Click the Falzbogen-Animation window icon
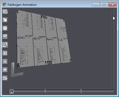The width and height of the screenshot is (119, 97). (x=5, y=5)
